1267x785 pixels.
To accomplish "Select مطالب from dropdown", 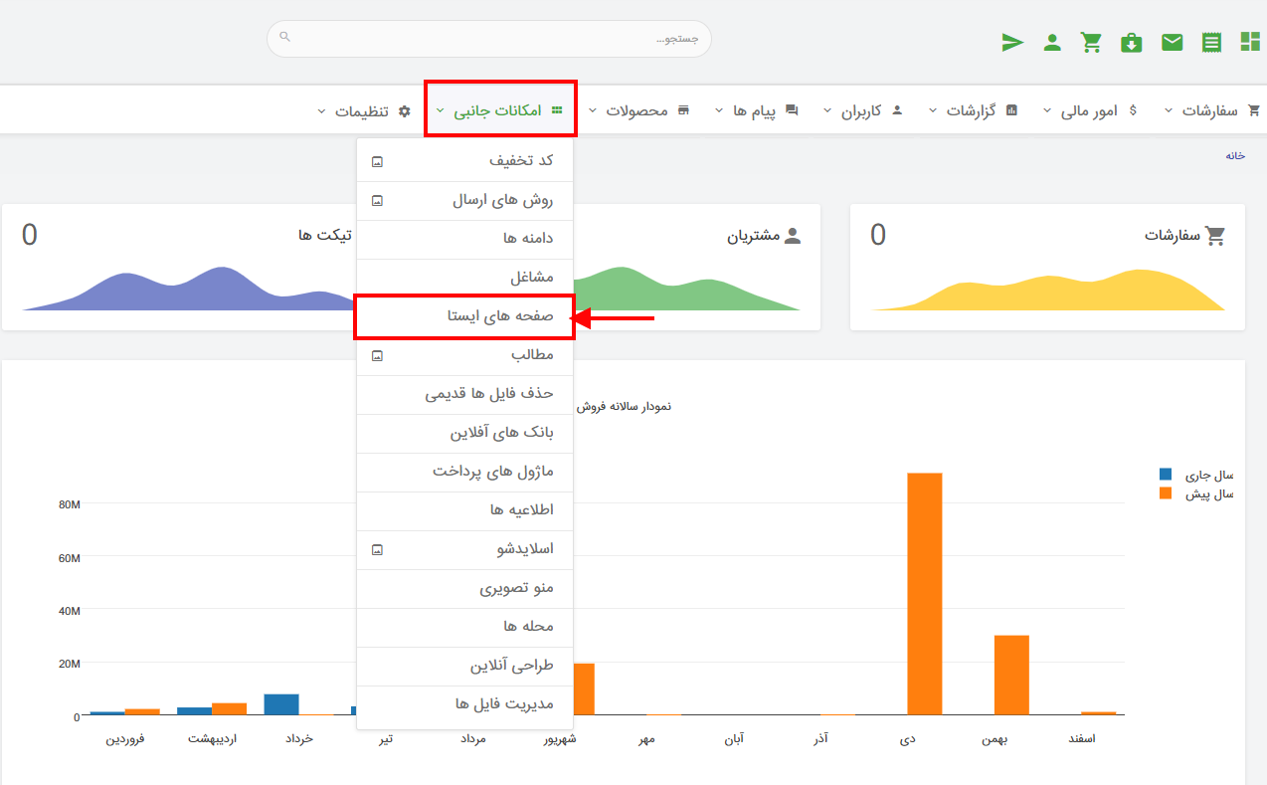I will [464, 355].
